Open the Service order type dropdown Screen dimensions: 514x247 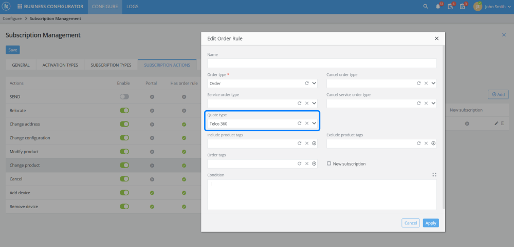pyautogui.click(x=314, y=103)
